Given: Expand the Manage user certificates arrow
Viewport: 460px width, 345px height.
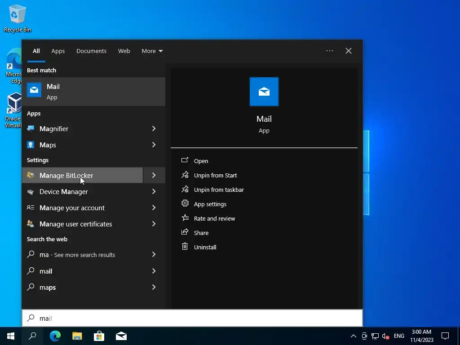Looking at the screenshot, I should point(154,224).
